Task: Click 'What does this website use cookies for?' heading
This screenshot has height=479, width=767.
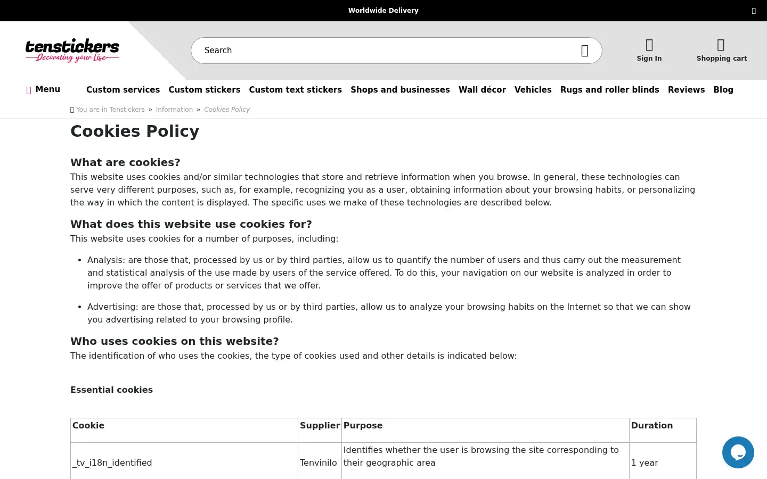Action: click(191, 224)
